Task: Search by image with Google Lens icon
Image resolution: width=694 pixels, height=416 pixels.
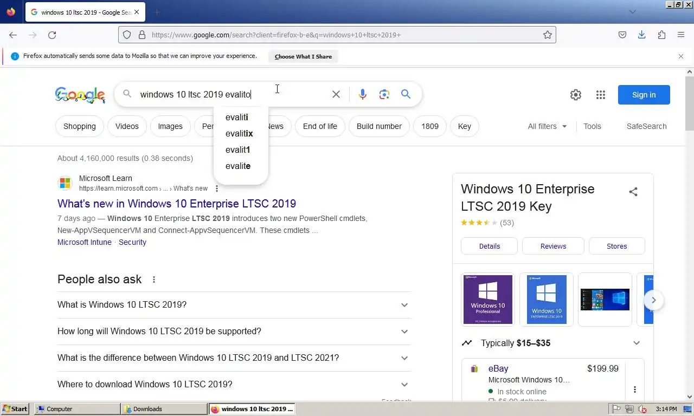Action: (384, 94)
